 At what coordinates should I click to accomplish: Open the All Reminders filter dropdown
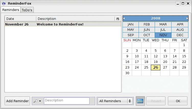(x=115, y=101)
